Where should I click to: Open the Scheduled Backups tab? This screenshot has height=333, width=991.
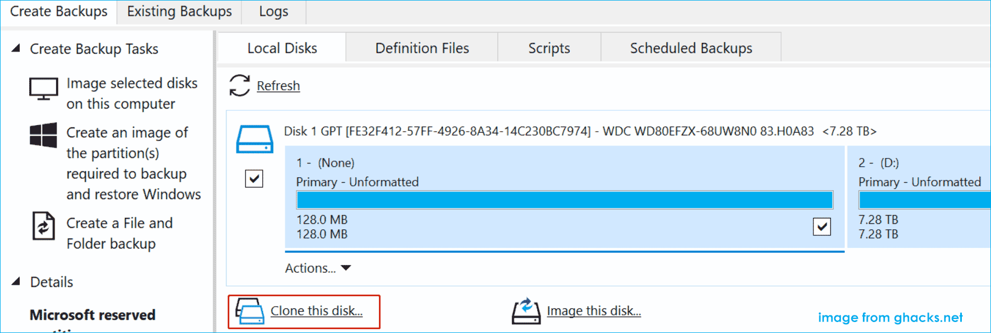click(x=691, y=48)
